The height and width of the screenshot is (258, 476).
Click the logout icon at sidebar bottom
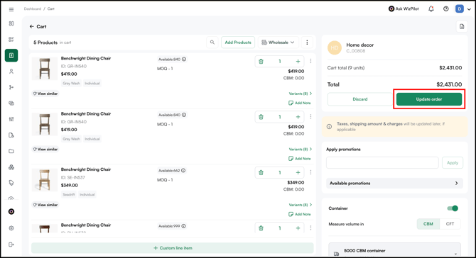pyautogui.click(x=11, y=245)
